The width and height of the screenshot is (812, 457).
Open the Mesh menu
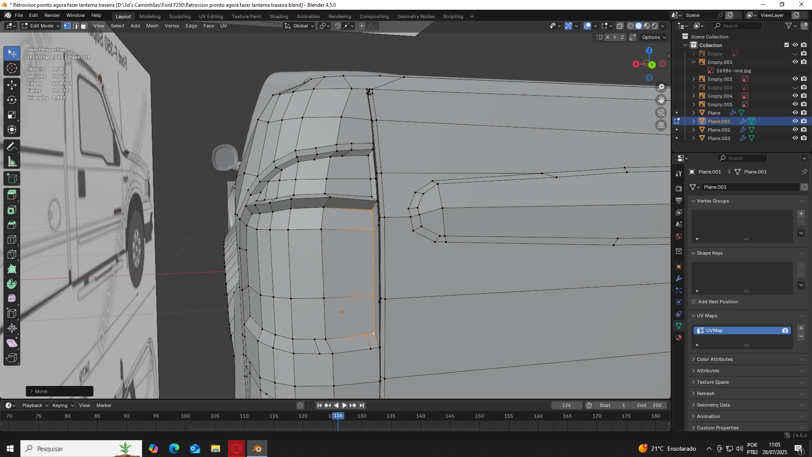click(152, 26)
